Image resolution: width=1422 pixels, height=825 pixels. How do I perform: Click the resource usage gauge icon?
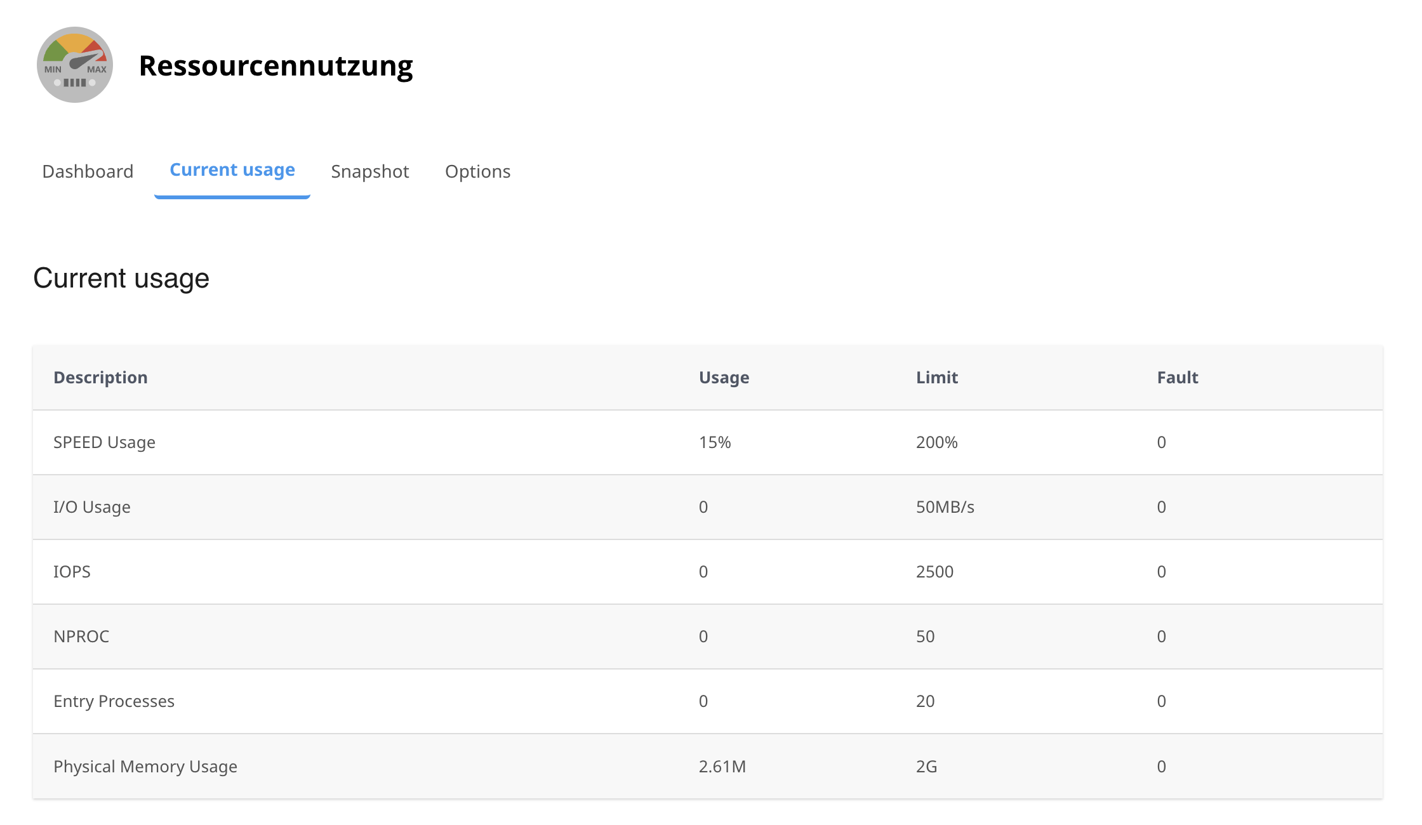pos(75,65)
